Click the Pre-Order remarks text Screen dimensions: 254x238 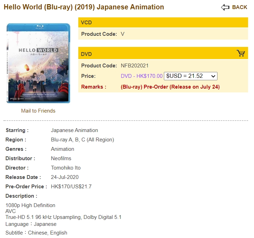[x=170, y=87]
